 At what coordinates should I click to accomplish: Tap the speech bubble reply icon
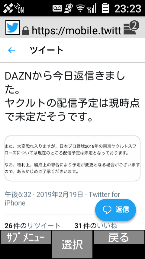coord(107,210)
